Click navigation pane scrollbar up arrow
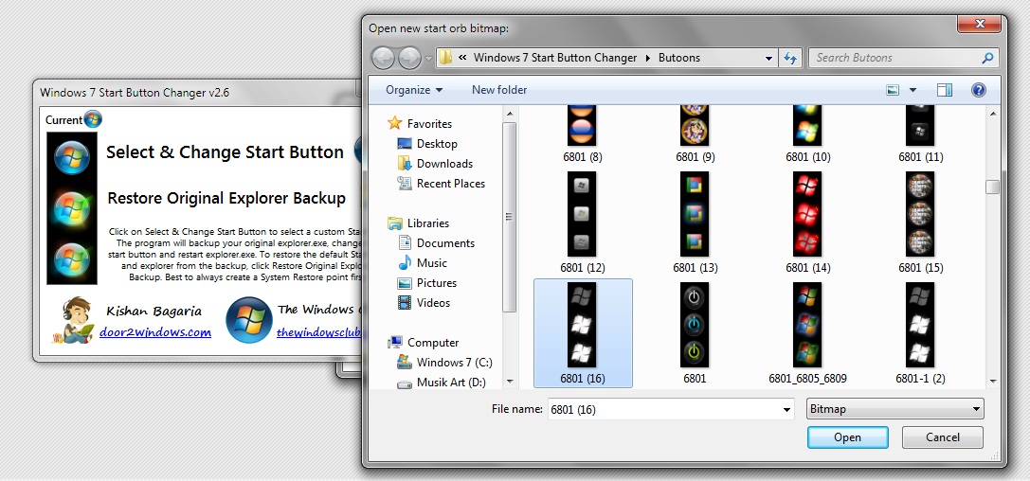The image size is (1030, 481). (x=510, y=114)
